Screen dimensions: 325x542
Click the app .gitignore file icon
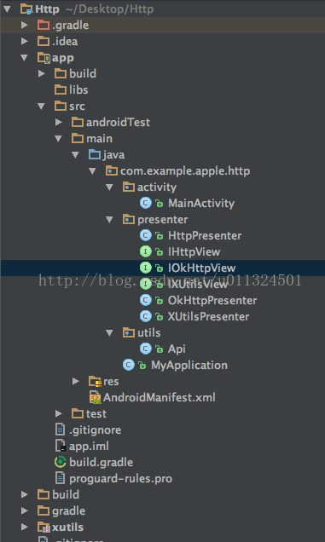[61, 430]
